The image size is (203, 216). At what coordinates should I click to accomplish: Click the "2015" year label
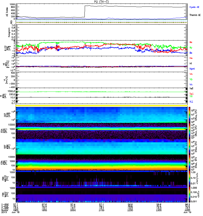point(4,212)
